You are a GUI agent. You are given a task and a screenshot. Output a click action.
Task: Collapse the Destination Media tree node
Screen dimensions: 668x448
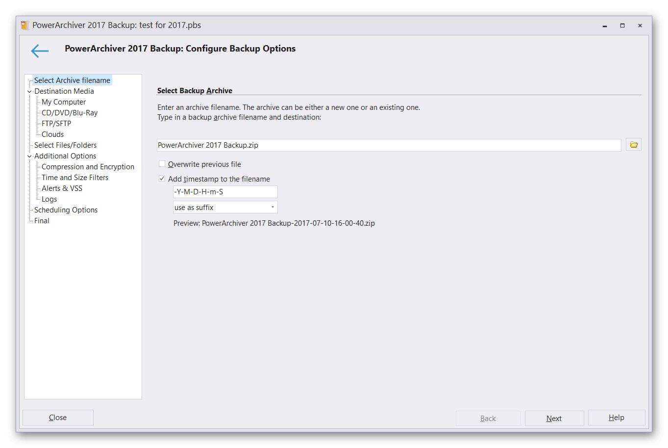[x=29, y=91]
